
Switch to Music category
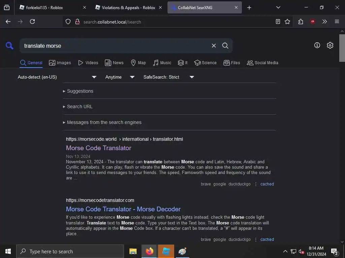[162, 63]
